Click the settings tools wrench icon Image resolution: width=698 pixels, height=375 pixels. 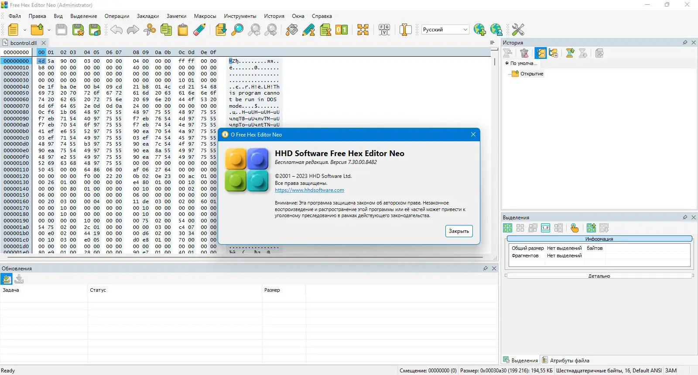click(x=518, y=30)
